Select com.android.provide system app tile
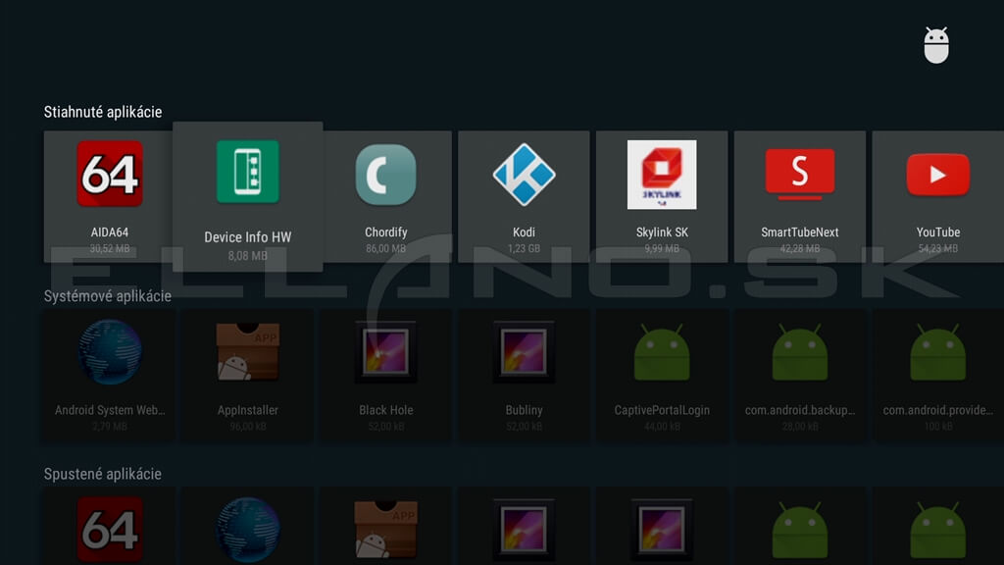1004x565 pixels. tap(938, 375)
